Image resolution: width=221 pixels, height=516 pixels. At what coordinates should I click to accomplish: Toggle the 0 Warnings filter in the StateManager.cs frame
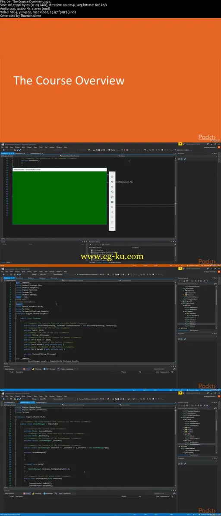(x=38, y=493)
